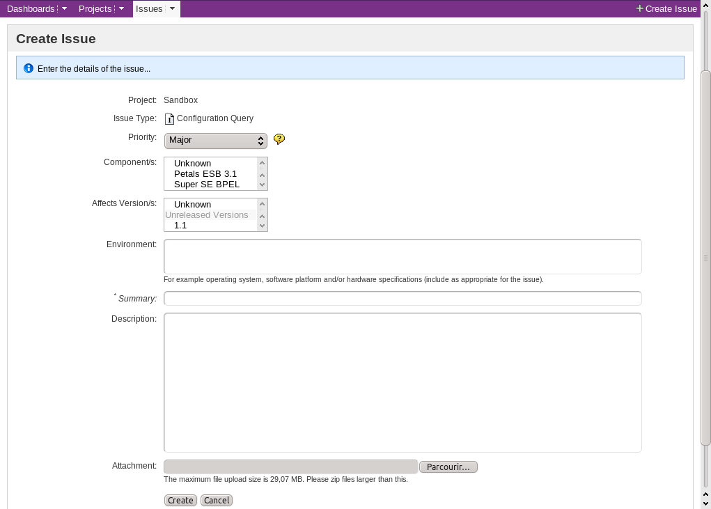Click the Configuration Query issue type icon
Screen dimensions: 711x509
click(169, 119)
